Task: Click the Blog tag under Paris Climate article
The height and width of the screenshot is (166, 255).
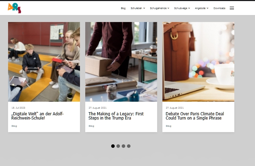Action: pyautogui.click(x=168, y=126)
